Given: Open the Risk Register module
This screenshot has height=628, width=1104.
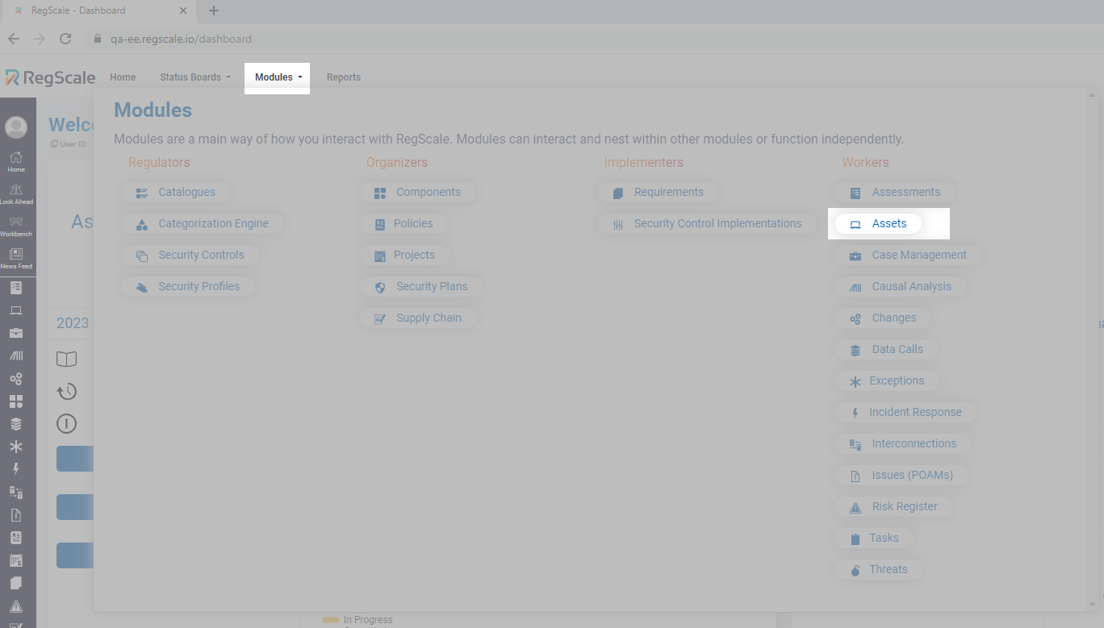Looking at the screenshot, I should point(894,507).
